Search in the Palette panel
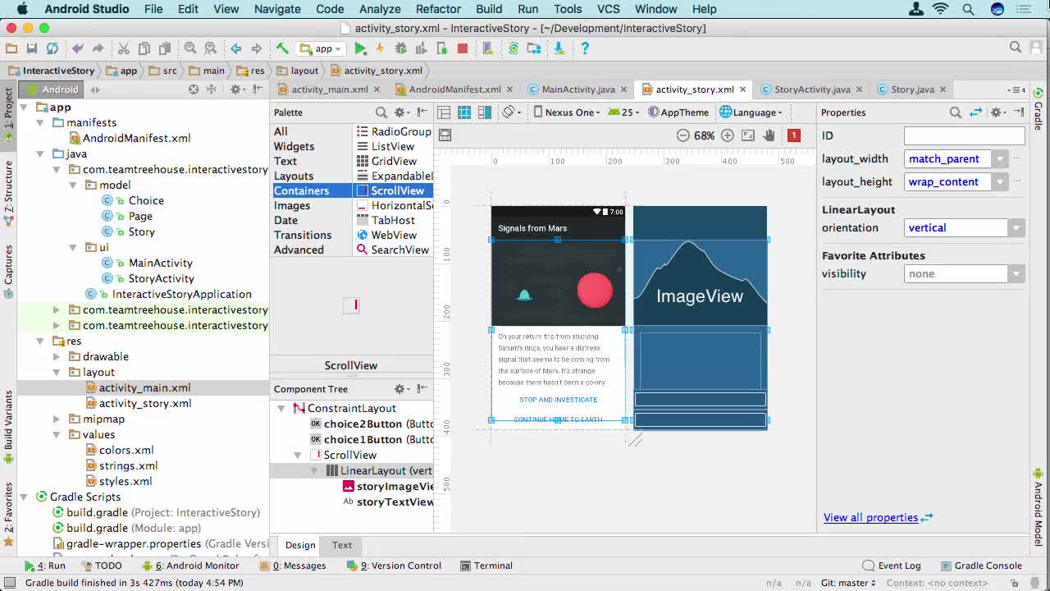1050x591 pixels. 381,112
